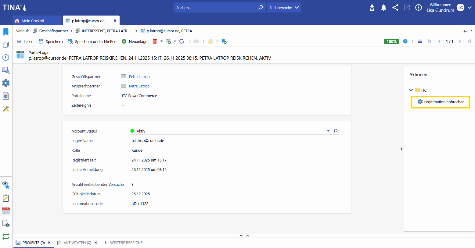Collapse the right Aktionen panel
The image size is (475, 248).
(401, 149)
